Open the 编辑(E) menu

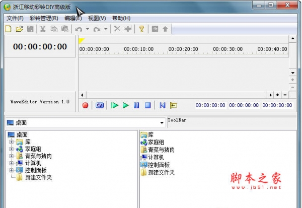click(73, 18)
